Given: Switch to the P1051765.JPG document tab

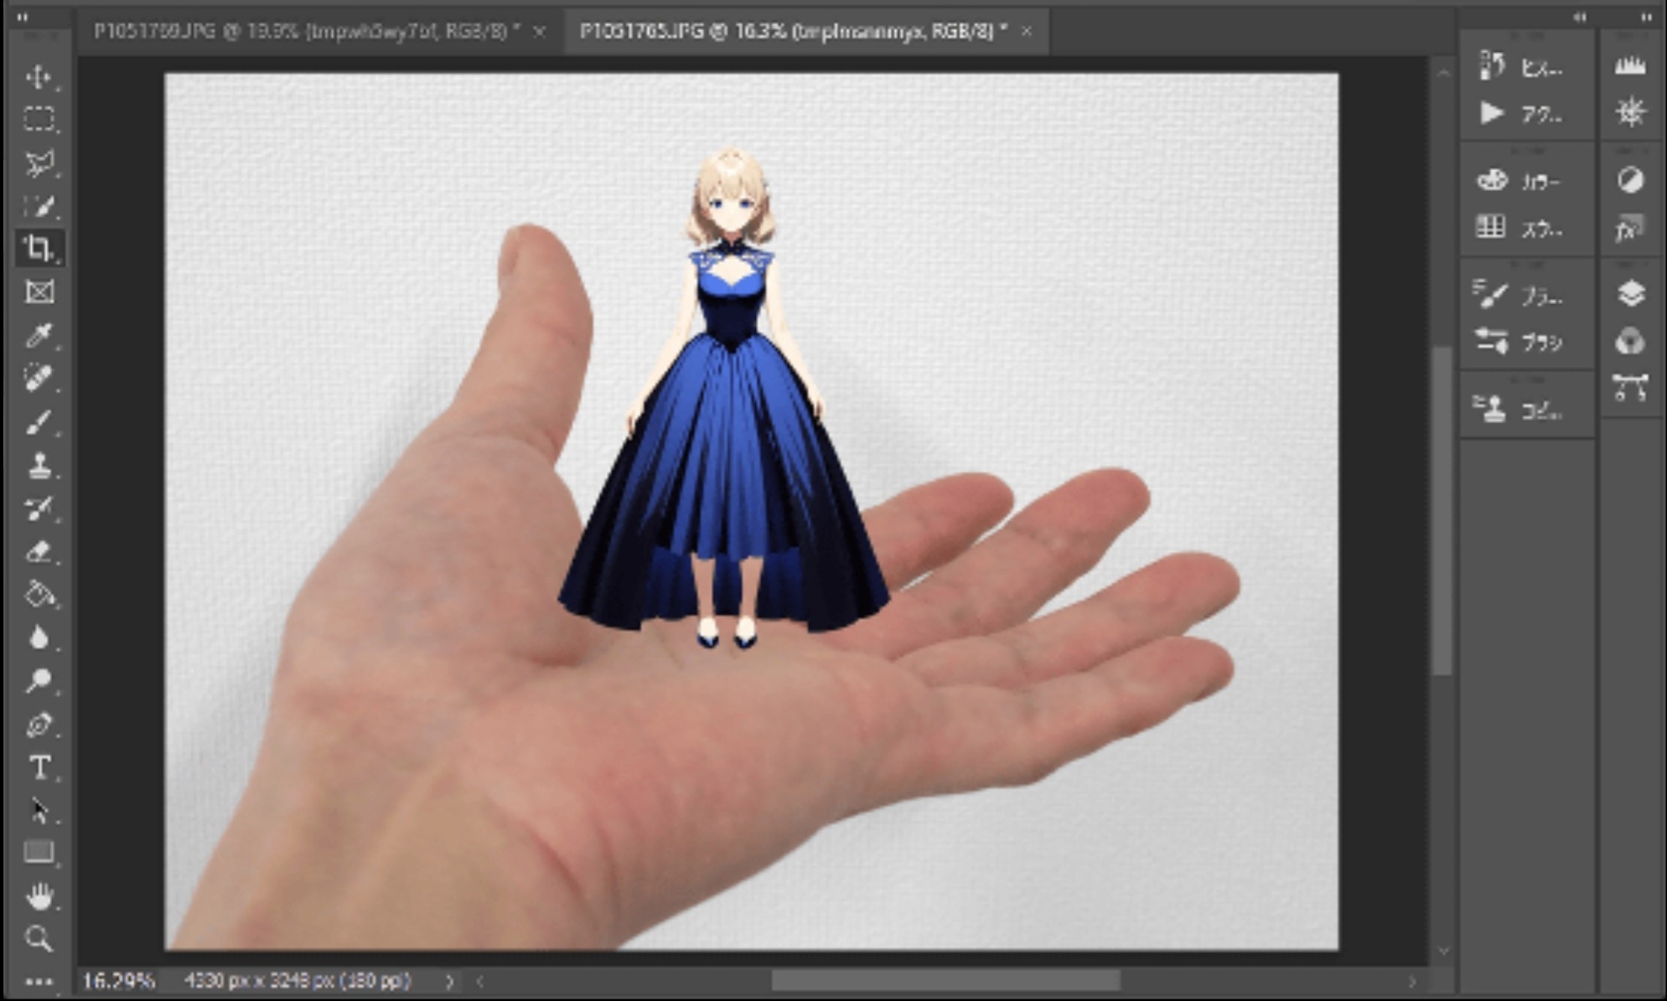Looking at the screenshot, I should 792,32.
